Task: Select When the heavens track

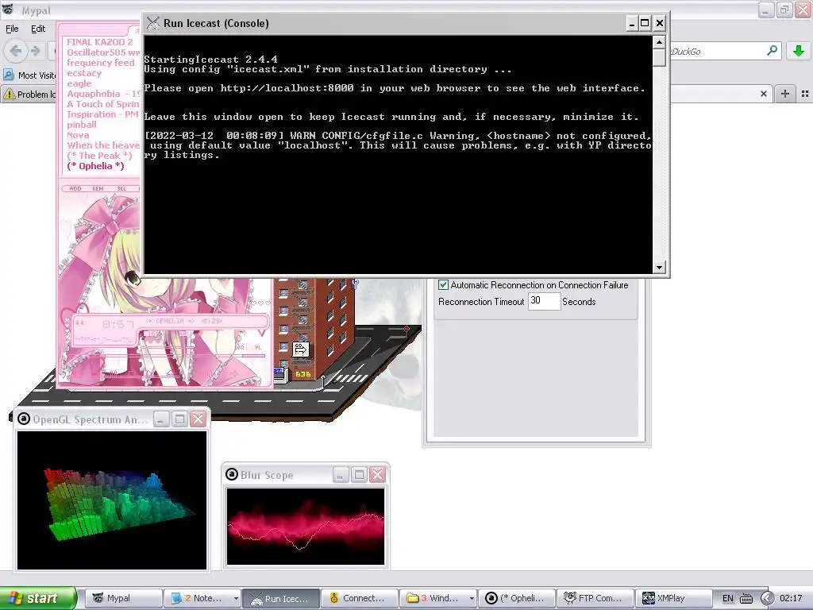Action: pyautogui.click(x=103, y=146)
